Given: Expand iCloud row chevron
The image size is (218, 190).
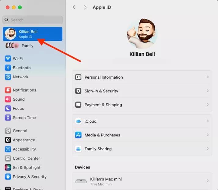Looking at the screenshot, I should [x=208, y=121].
